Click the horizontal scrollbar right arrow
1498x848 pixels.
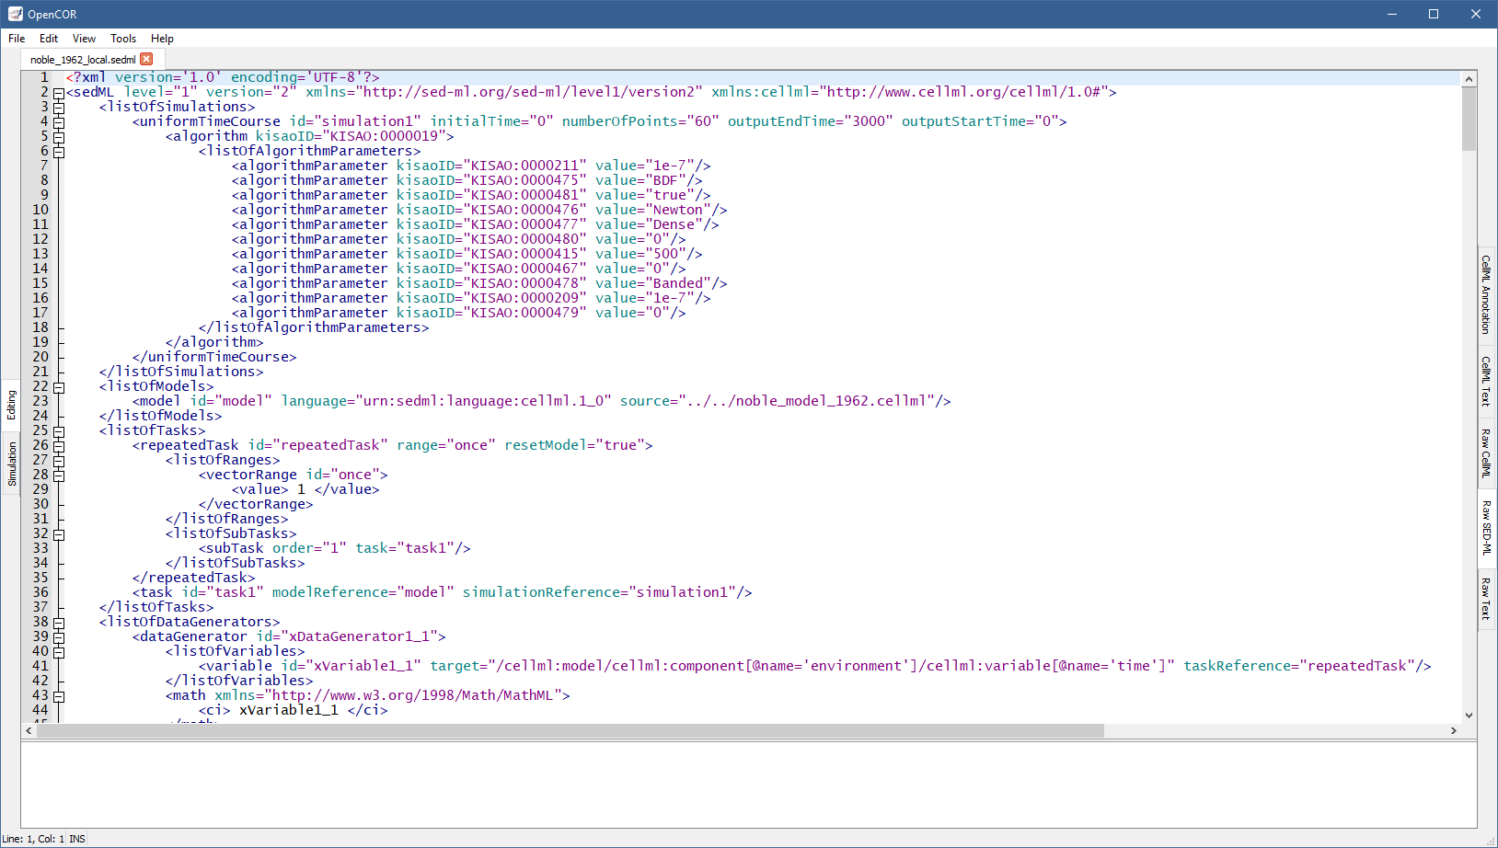[x=1454, y=731]
